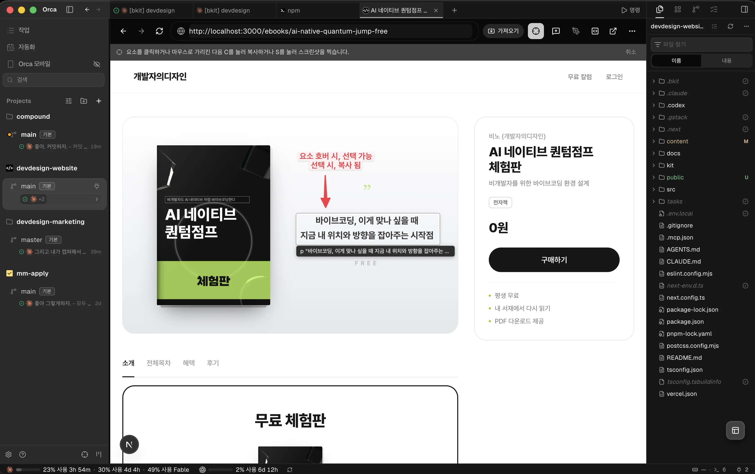Select the files explorer icon in right panel

coord(660,10)
